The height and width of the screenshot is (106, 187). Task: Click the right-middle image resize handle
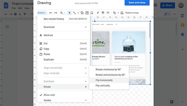pyautogui.click(x=150, y=53)
